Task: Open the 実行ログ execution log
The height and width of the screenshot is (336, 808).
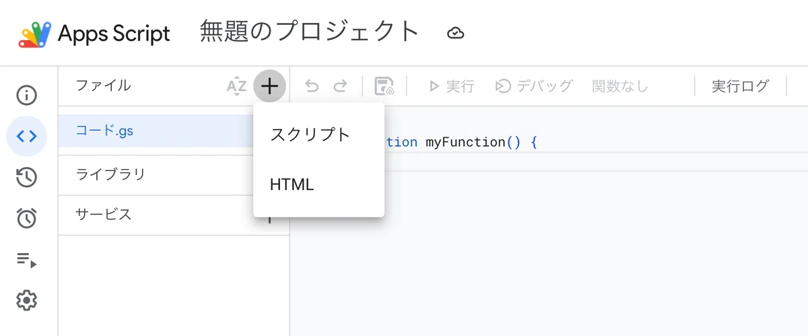Action: pyautogui.click(x=740, y=86)
